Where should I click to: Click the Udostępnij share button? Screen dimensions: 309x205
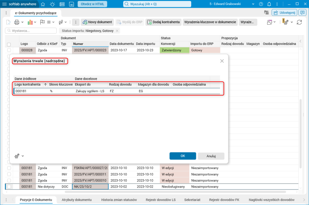pos(285,13)
